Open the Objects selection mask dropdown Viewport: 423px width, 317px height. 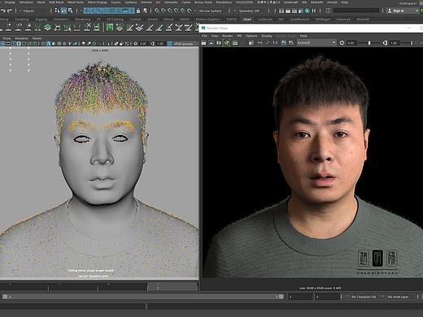click(34, 11)
